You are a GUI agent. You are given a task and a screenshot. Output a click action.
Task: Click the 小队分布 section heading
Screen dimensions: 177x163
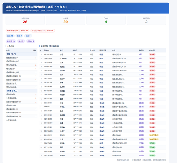point(10,46)
